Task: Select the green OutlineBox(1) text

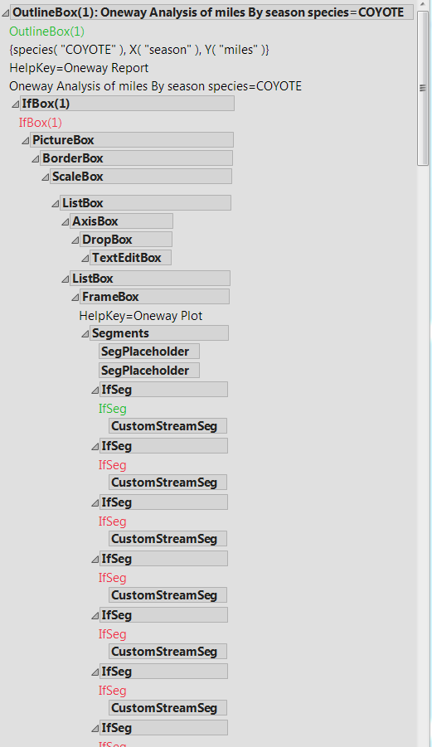Action: 46,32
